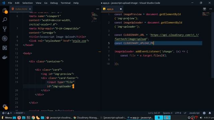Open the View menu
This screenshot has width=214, height=120.
point(38,3)
